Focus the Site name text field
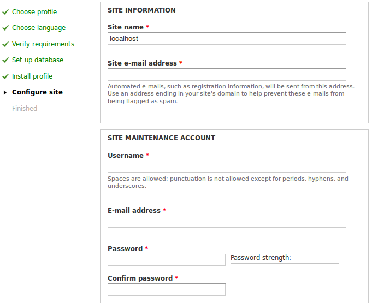The width and height of the screenshot is (372, 303). (x=227, y=38)
